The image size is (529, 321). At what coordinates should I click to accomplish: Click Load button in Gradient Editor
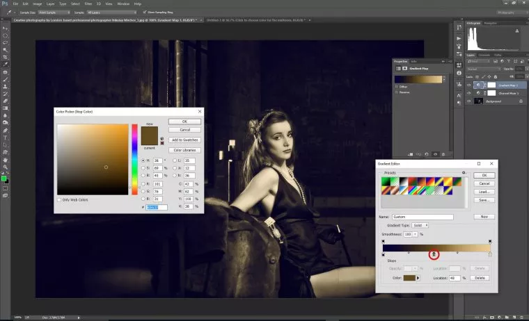pyautogui.click(x=484, y=192)
